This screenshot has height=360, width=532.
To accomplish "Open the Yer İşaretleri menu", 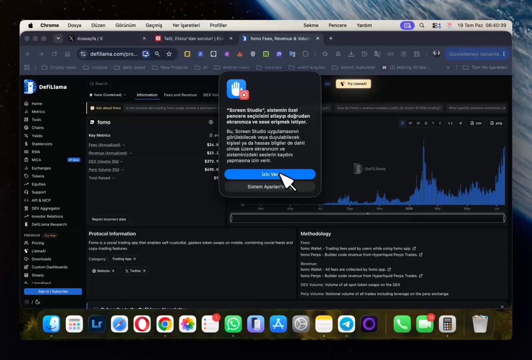I will [186, 25].
